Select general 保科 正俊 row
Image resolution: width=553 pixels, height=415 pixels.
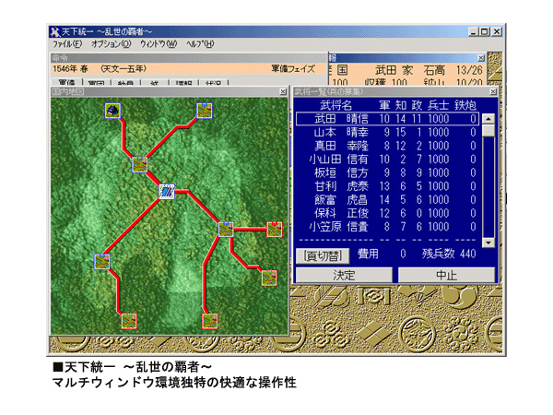click(x=387, y=213)
